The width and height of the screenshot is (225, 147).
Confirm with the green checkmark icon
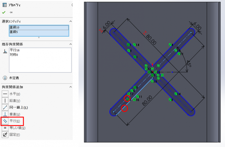[4, 12]
